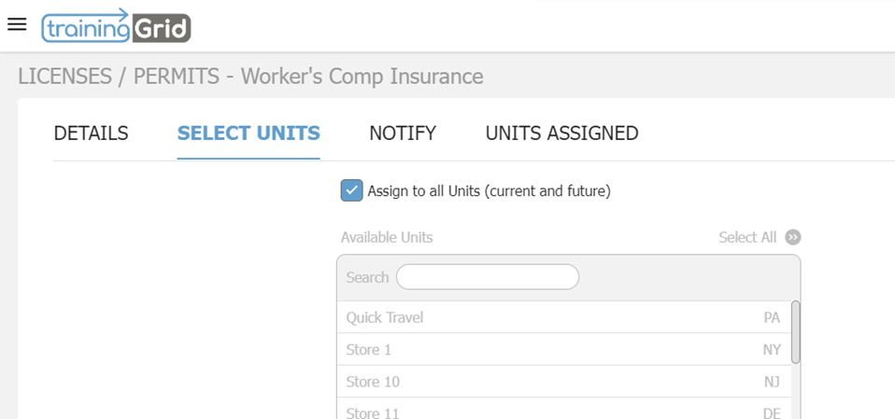Switch to the DETAILS tab
The image size is (895, 419).
pyautogui.click(x=91, y=133)
